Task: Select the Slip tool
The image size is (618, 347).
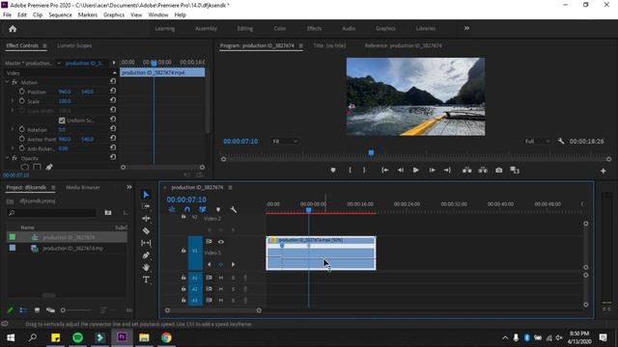Action: click(146, 243)
